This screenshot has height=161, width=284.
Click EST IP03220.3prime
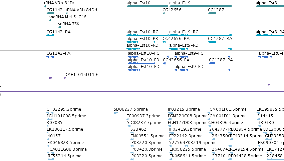147,143
